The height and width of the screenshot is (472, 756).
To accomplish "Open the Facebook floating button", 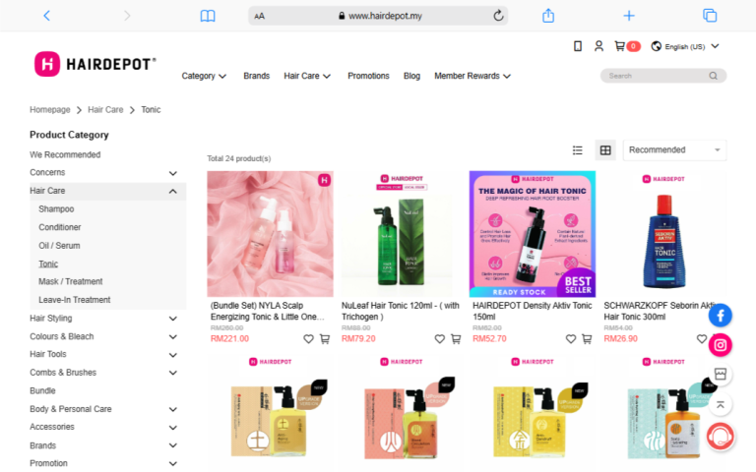I will point(721,315).
